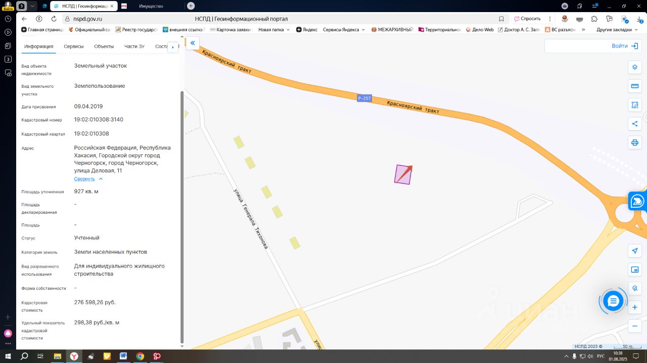The image size is (647, 363).
Task: Open the blue side widget tab
Action: point(637,201)
